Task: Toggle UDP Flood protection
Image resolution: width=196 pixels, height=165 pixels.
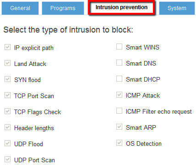Action: pos(7,143)
